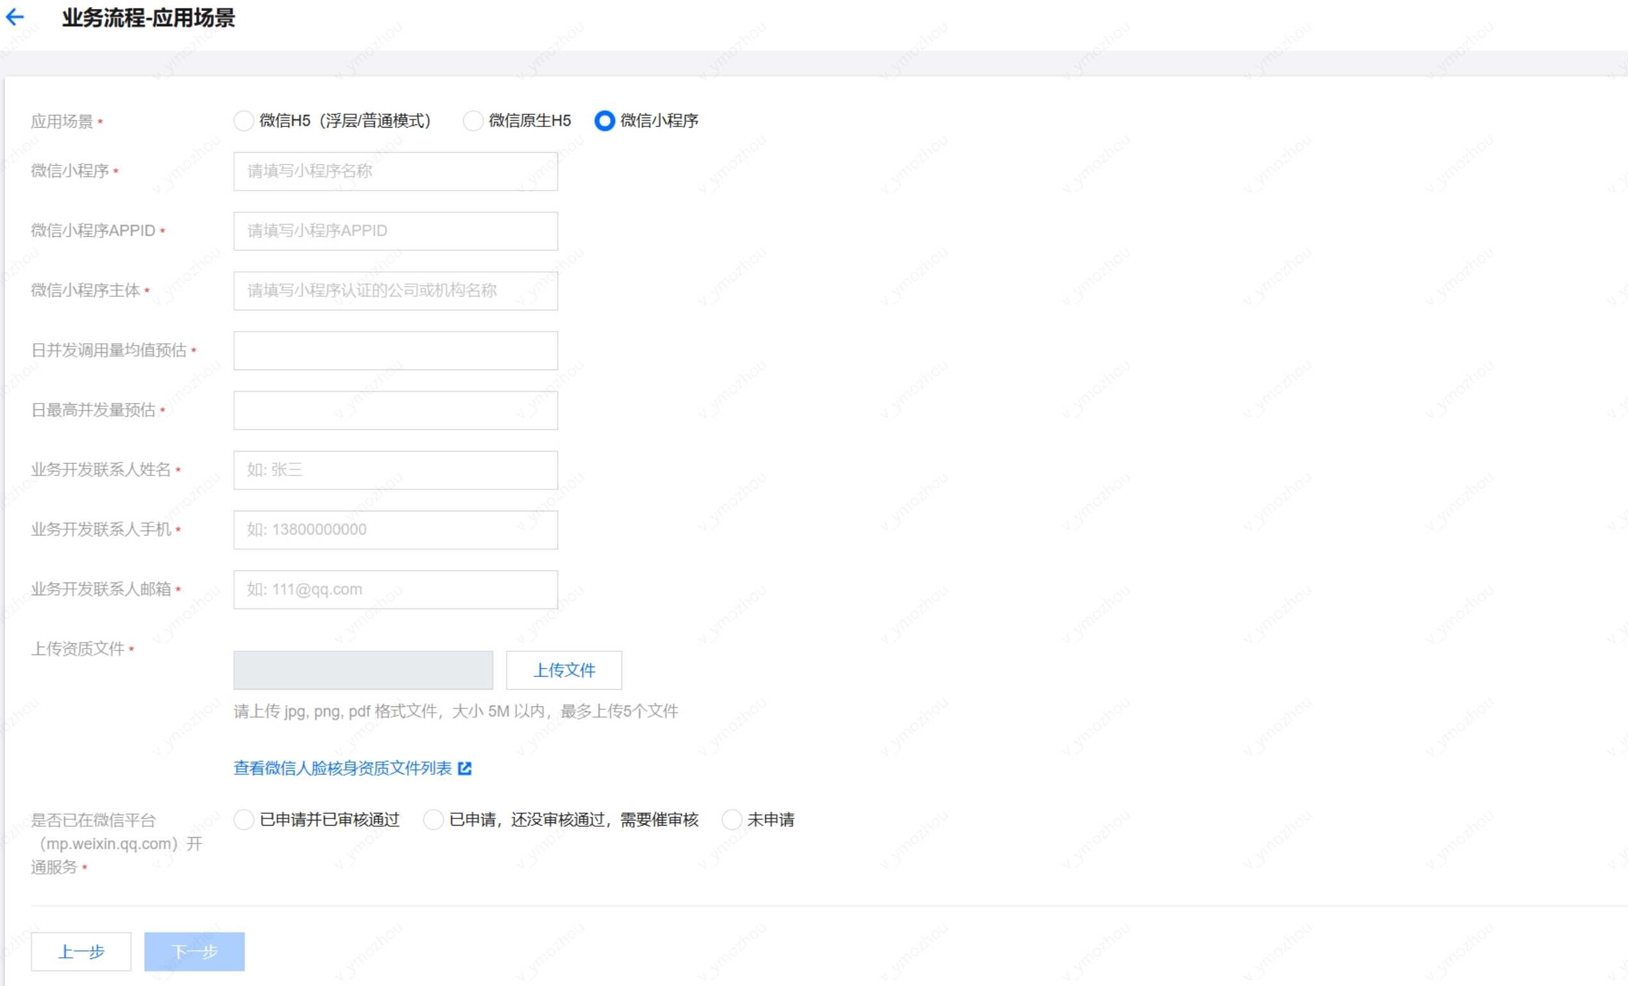Click the gray uploaded file display box
The width and height of the screenshot is (1628, 986).
tap(362, 670)
